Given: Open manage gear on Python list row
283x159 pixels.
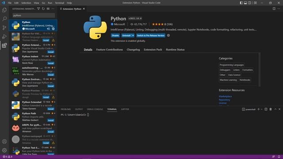Looking at the screenshot, I should point(53,29).
